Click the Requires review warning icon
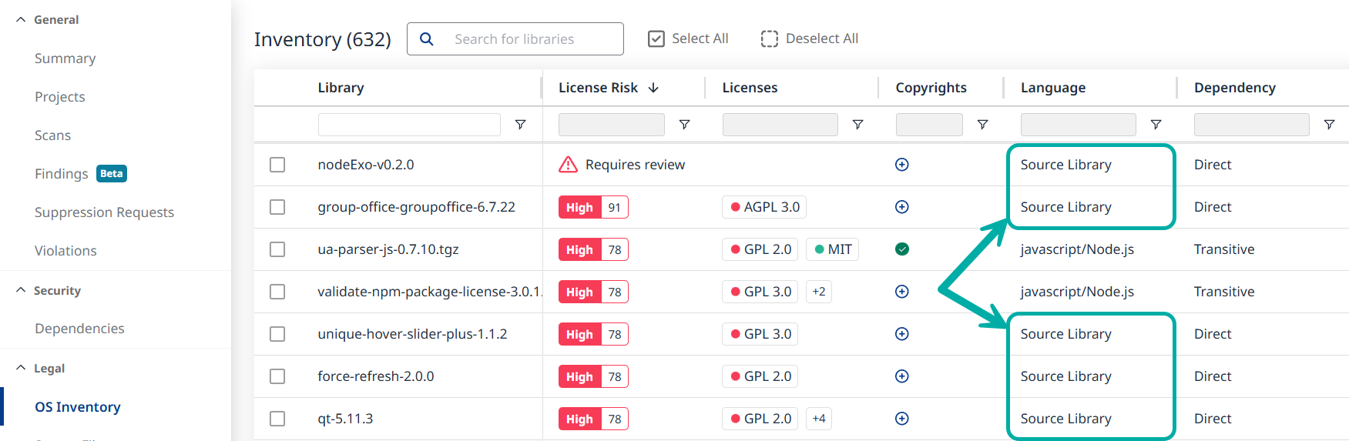This screenshot has height=441, width=1349. 568,165
